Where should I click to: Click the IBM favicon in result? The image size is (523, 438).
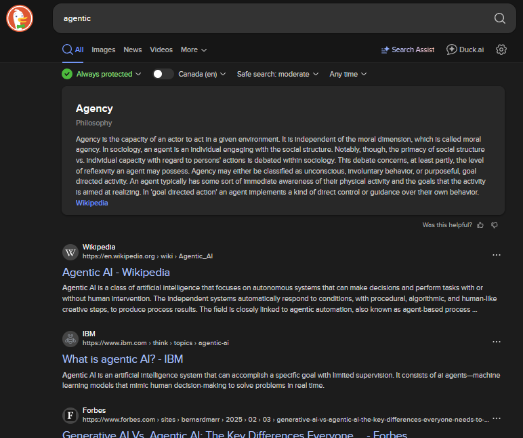click(70, 339)
